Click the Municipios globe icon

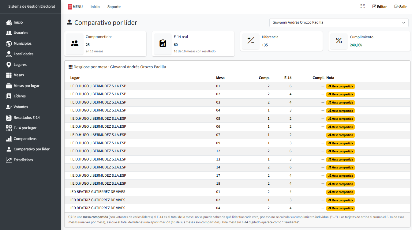[x=9, y=43]
